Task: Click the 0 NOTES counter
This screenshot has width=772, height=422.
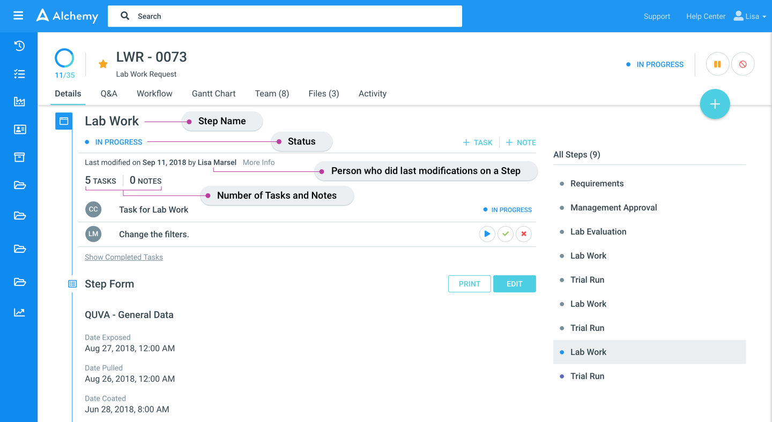Action: [x=146, y=180]
